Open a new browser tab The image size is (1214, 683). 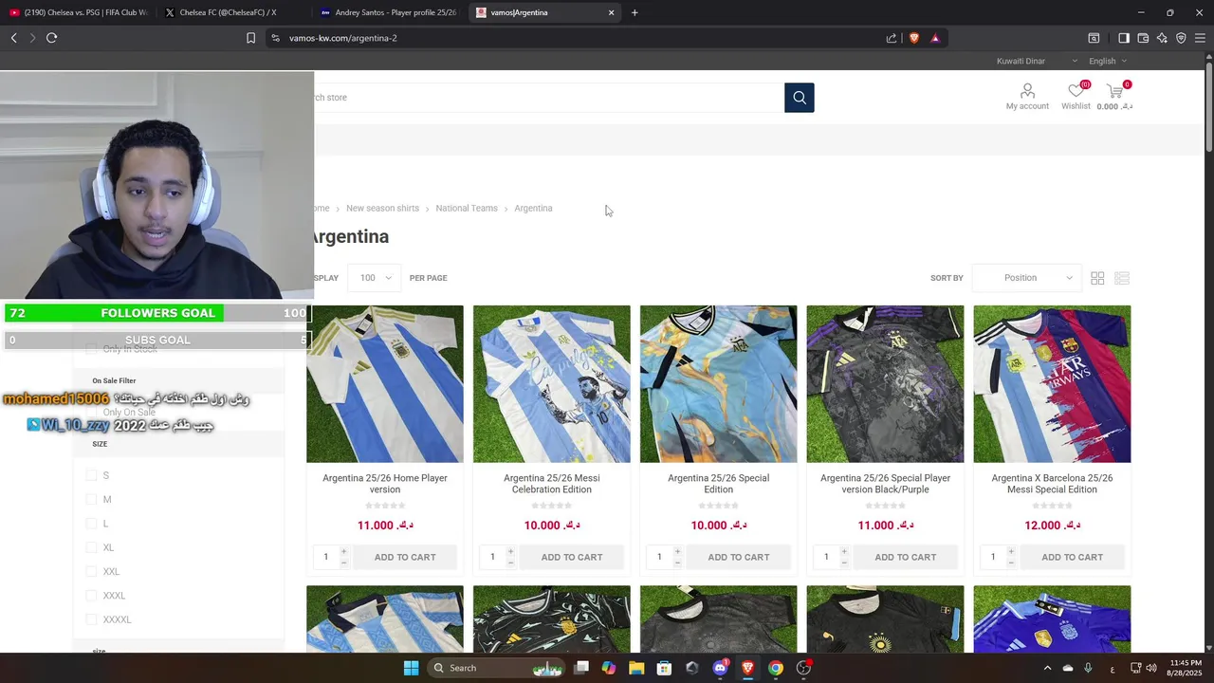click(635, 12)
